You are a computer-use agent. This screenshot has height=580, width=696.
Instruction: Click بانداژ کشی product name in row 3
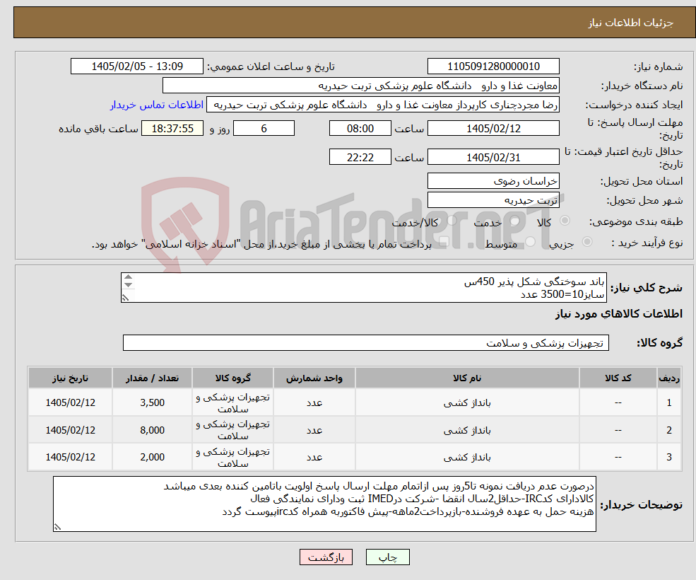[467, 457]
